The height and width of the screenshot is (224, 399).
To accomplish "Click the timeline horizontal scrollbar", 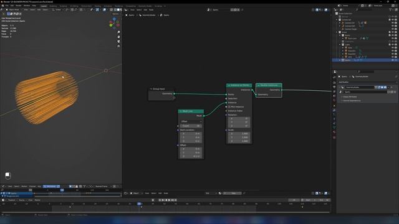I will pos(165,212).
